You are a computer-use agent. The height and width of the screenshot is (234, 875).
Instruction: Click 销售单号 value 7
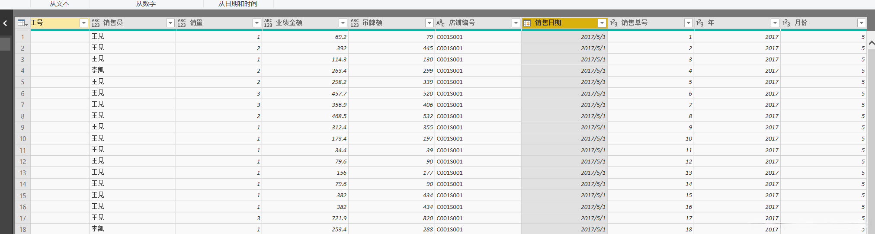[651, 105]
